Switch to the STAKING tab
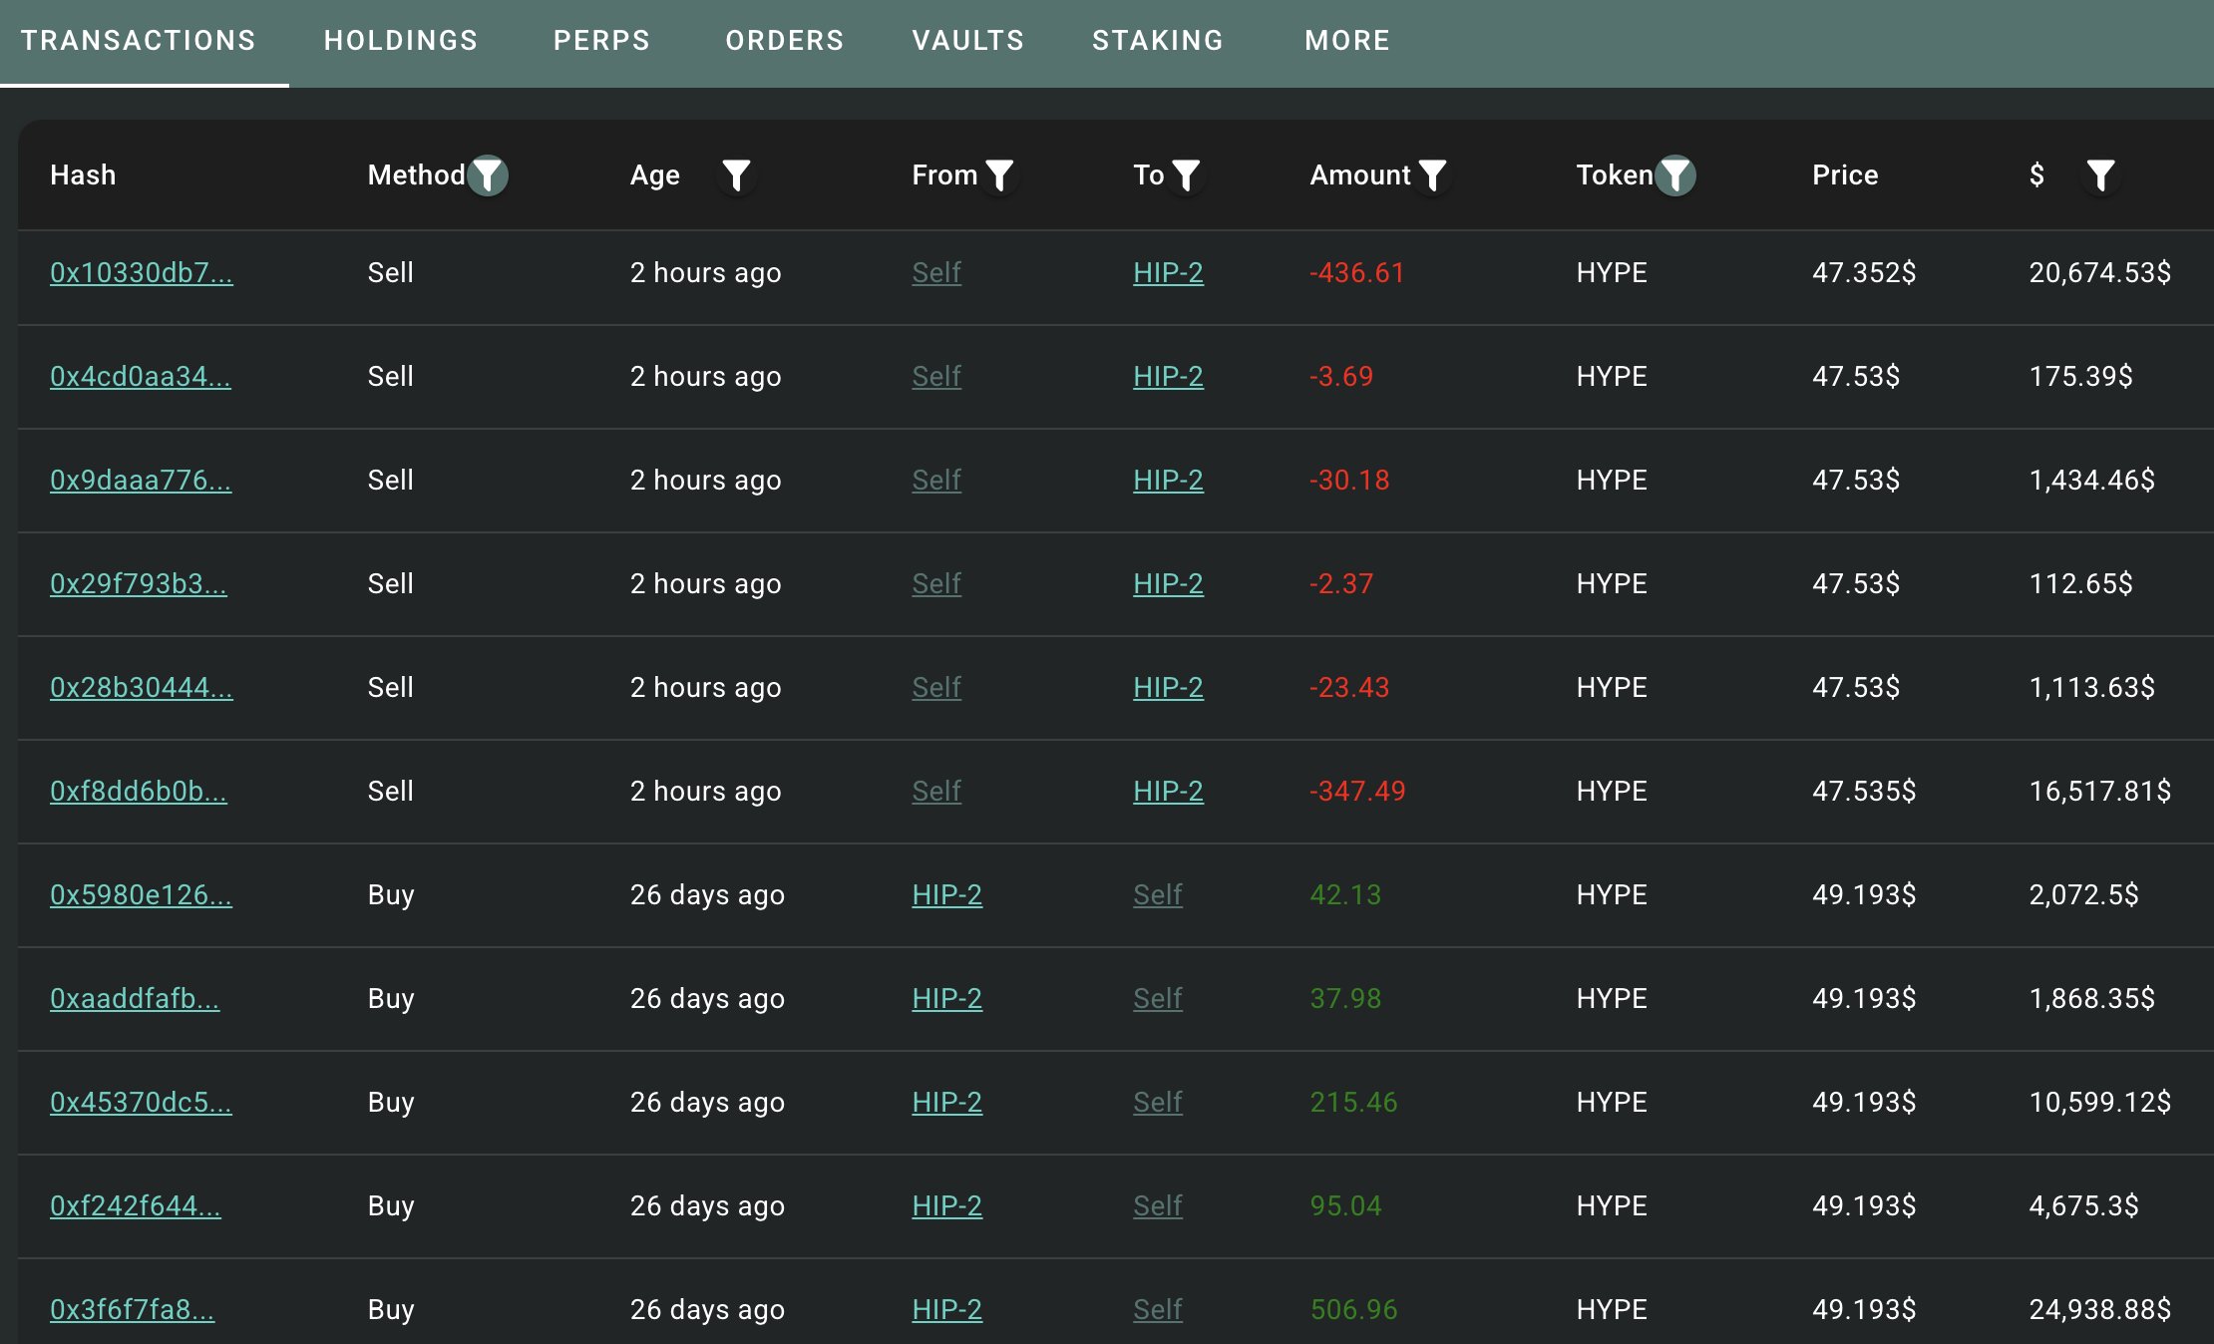Image resolution: width=2214 pixels, height=1344 pixels. click(x=1158, y=40)
